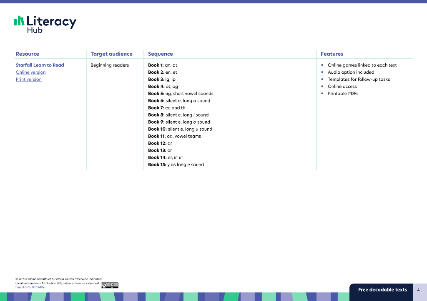The width and height of the screenshot is (427, 301).
Task: Select the Book 4: ot, og row
Action: pos(163,86)
